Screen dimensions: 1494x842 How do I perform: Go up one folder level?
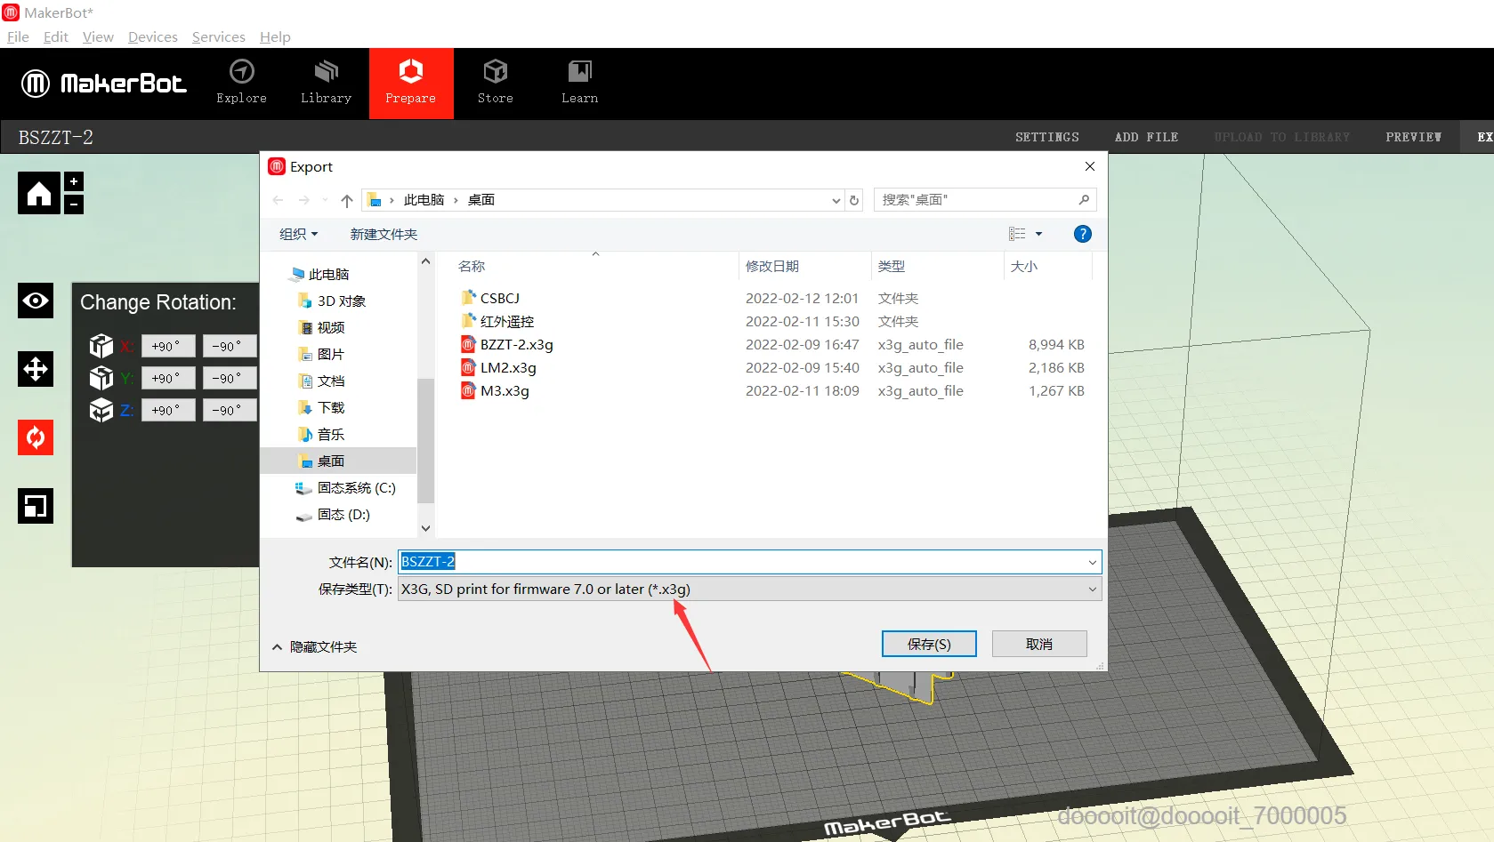(347, 200)
